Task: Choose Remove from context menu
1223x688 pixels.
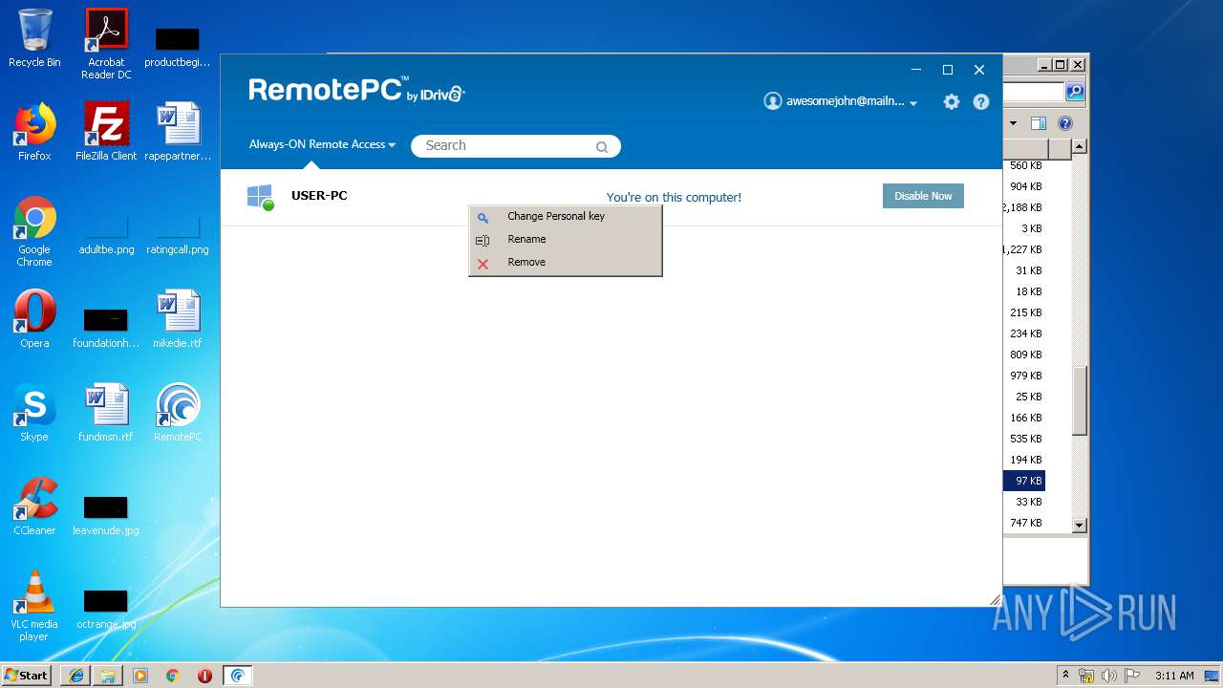Action: [x=566, y=263]
